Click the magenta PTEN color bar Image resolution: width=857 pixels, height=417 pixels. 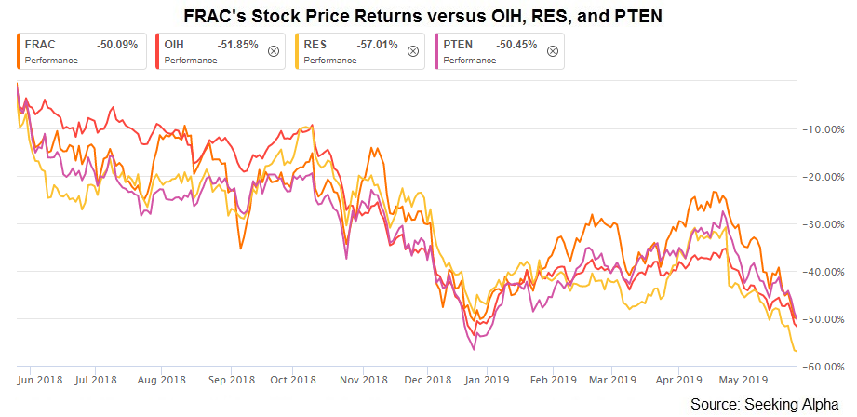[x=436, y=51]
